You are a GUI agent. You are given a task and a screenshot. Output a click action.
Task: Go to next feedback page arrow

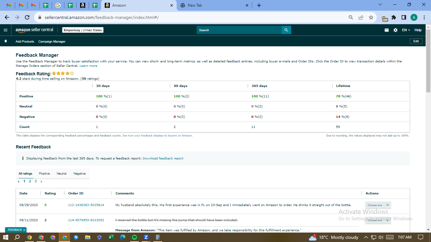pyautogui.click(x=41, y=181)
